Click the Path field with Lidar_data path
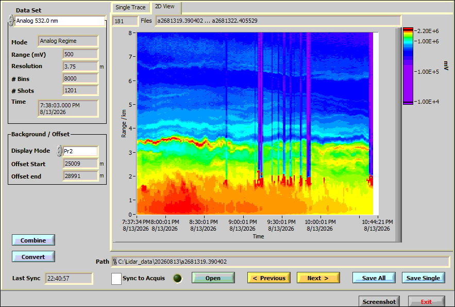Image resolution: width=455 pixels, height=307 pixels. coord(280,262)
